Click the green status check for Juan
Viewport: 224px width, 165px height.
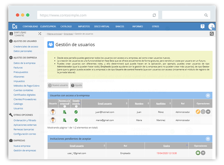pos(76,112)
